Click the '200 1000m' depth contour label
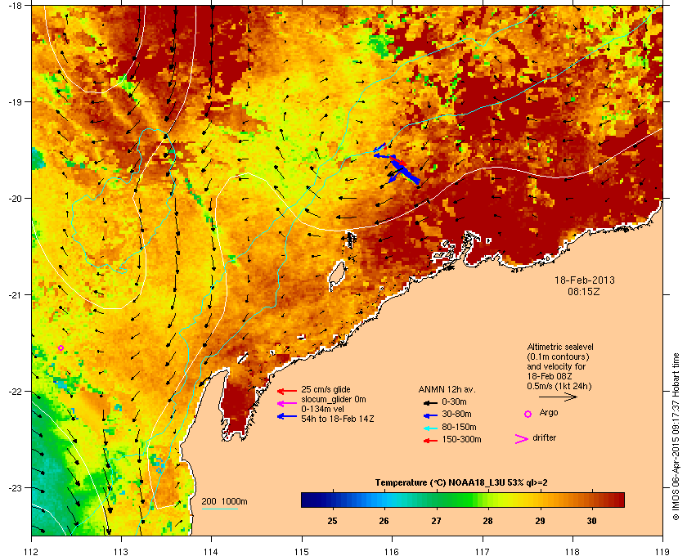 [224, 501]
